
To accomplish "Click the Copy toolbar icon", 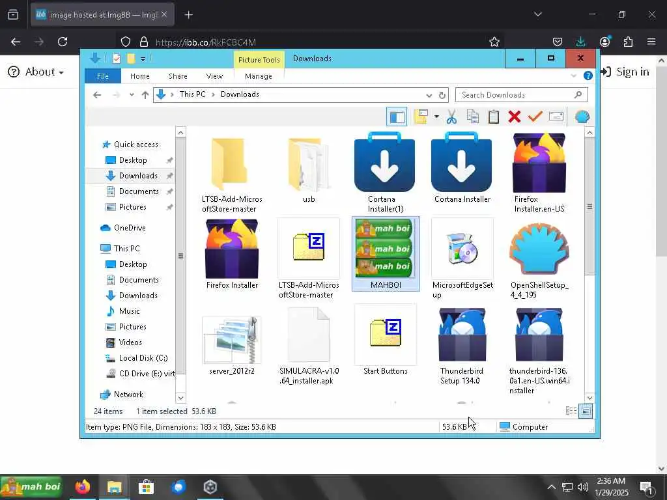I will point(473,117).
